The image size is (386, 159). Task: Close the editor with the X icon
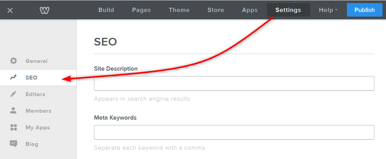click(10, 10)
